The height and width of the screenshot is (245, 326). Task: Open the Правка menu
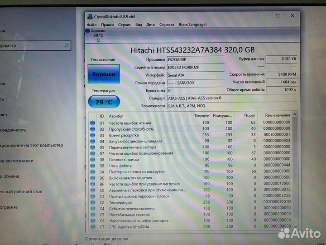tap(107, 24)
